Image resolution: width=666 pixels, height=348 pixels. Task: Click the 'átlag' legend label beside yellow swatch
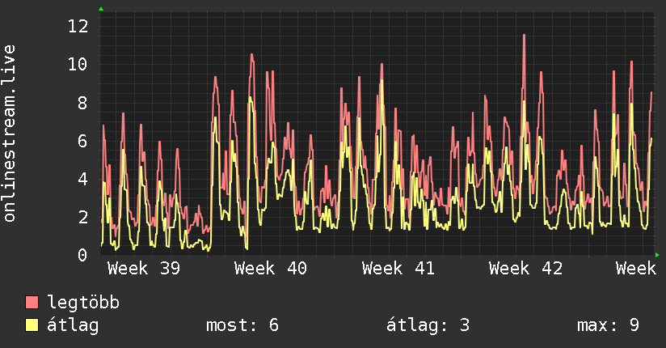(x=73, y=325)
